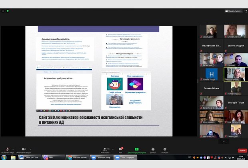Stop video using the camera button
The width and height of the screenshot is (248, 168).
(x=23, y=149)
